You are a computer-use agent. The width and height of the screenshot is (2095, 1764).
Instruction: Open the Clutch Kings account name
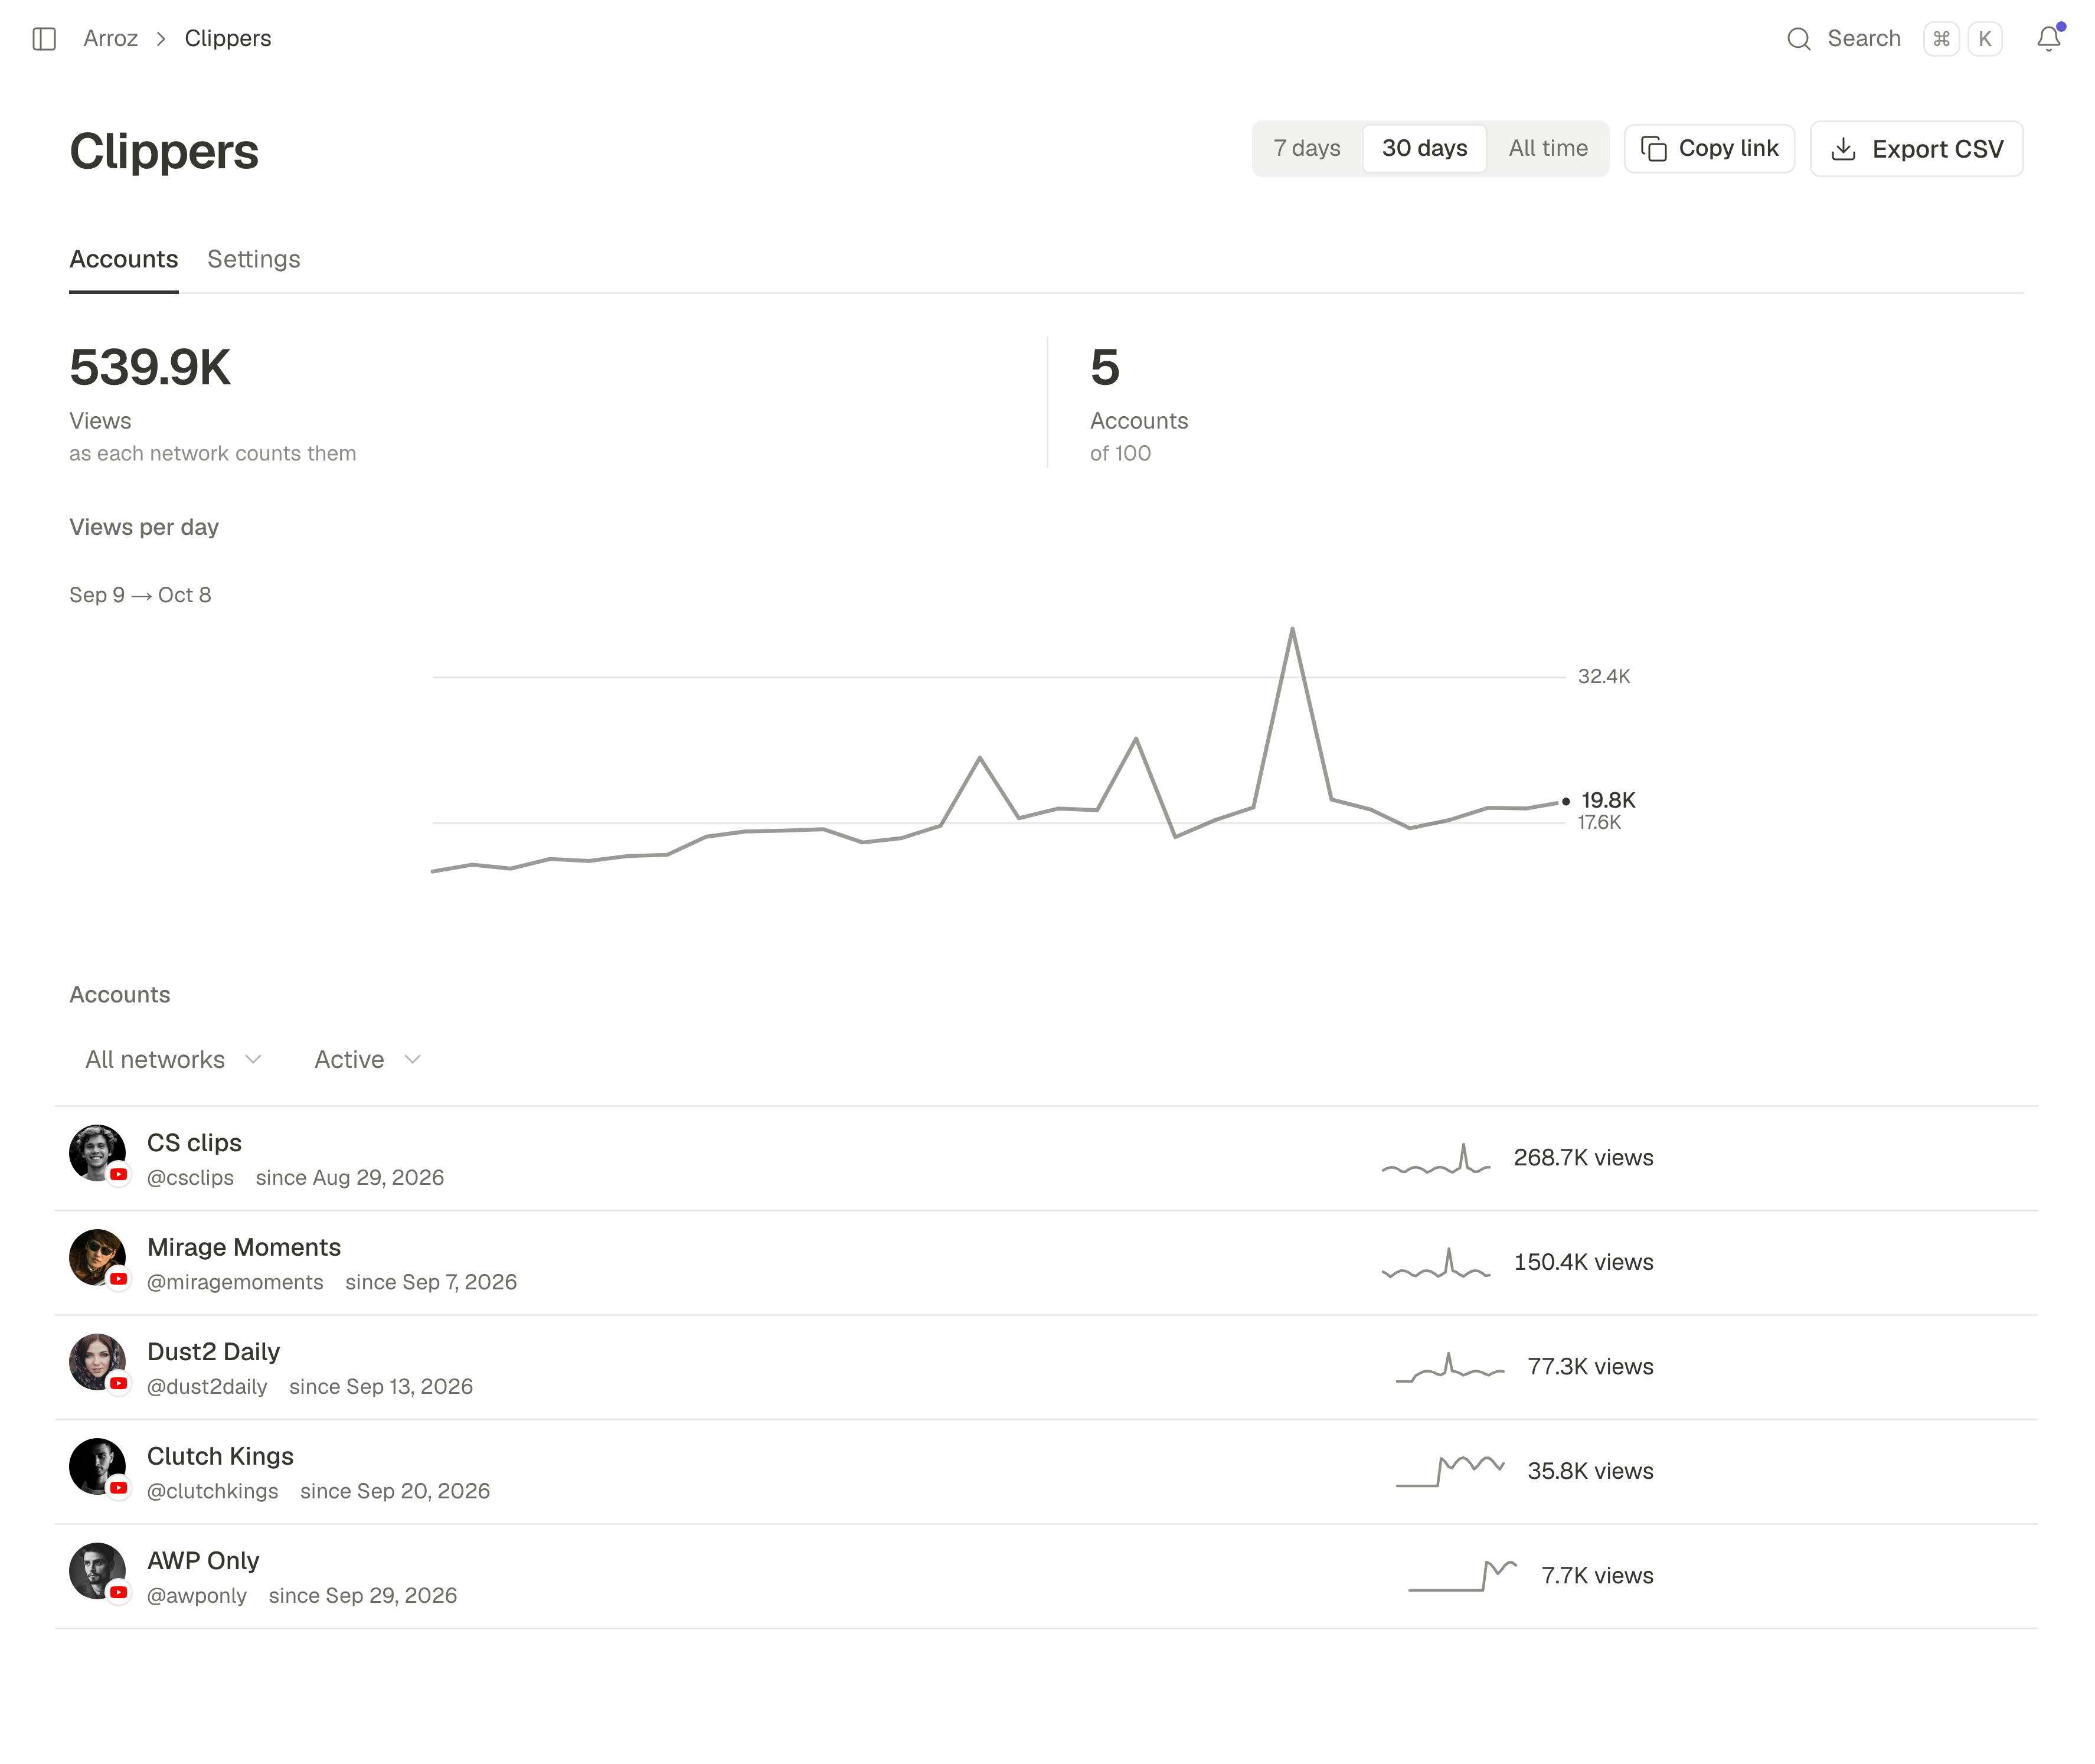click(220, 1456)
